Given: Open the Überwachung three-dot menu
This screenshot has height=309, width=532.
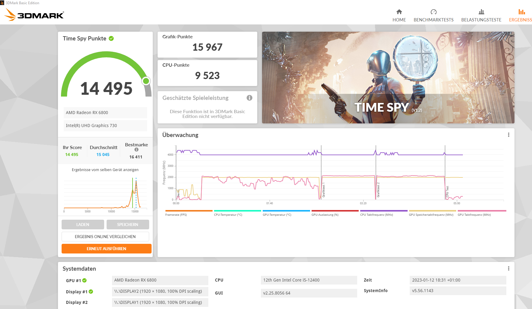Looking at the screenshot, I should coord(509,135).
